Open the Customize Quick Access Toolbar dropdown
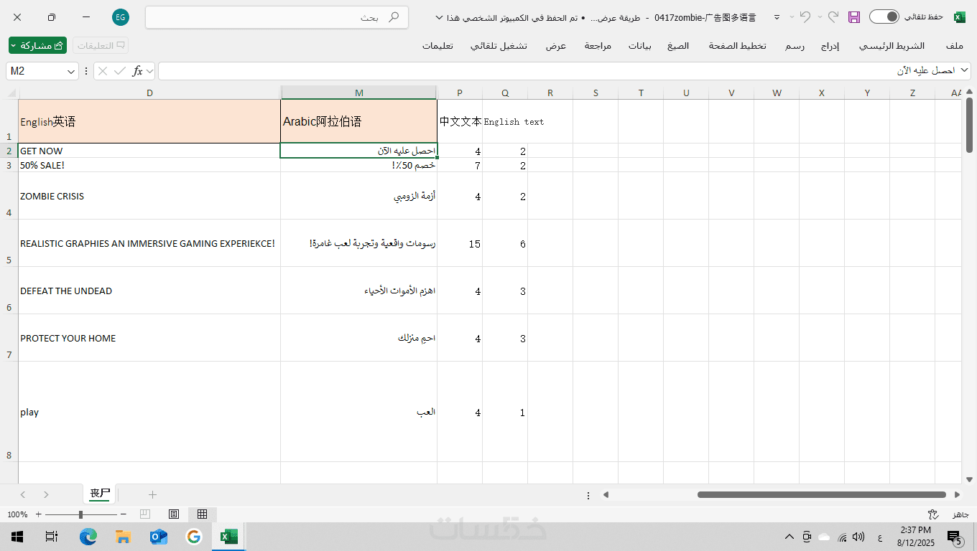Image resolution: width=977 pixels, height=551 pixels. coord(777,17)
